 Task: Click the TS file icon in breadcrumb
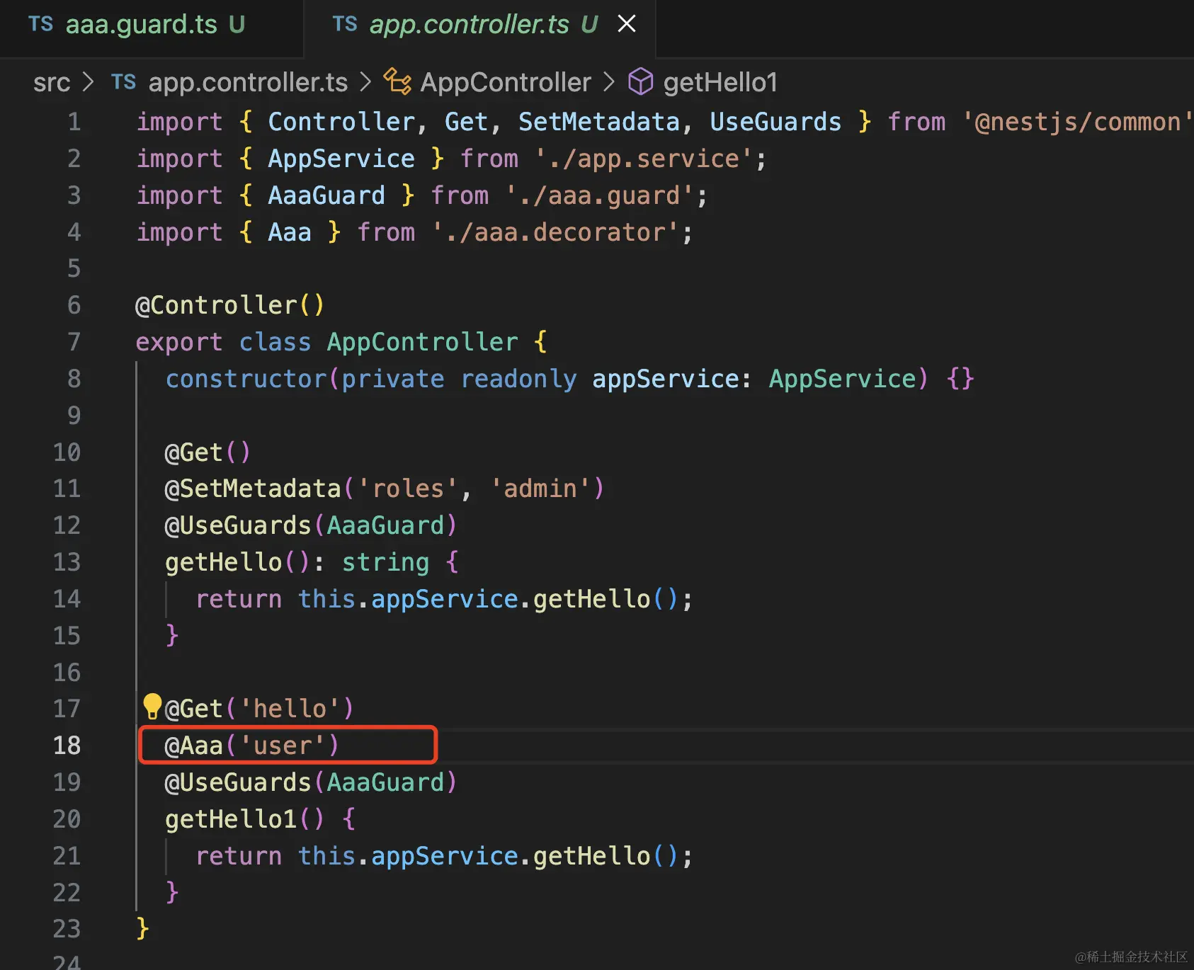click(123, 82)
